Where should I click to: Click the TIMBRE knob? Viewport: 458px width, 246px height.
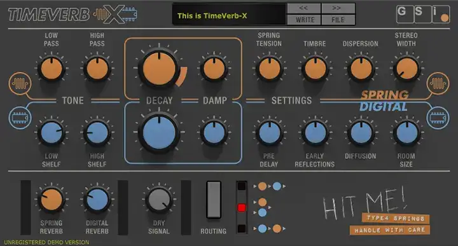(315, 69)
